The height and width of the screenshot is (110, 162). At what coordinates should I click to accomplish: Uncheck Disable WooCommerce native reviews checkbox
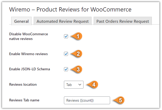pos(66,36)
